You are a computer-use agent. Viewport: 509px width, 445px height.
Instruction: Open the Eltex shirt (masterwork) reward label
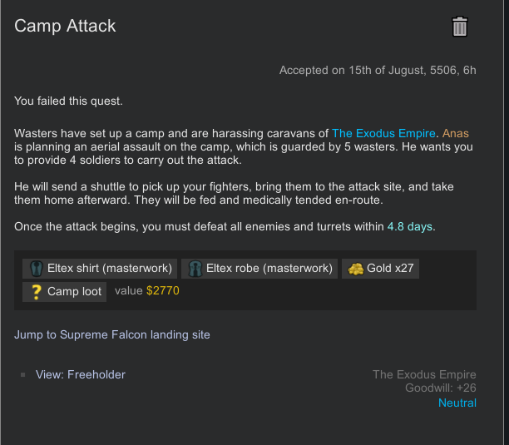tap(110, 269)
